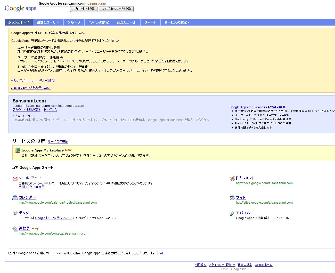The height and width of the screenshot is (273, 335).
Task: Open プライバシー ポリシー footer link
Action: coord(222,265)
